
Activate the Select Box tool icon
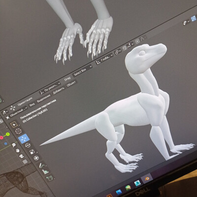point(14,125)
